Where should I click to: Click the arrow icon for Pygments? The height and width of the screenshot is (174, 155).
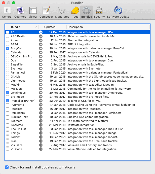click(41, 105)
